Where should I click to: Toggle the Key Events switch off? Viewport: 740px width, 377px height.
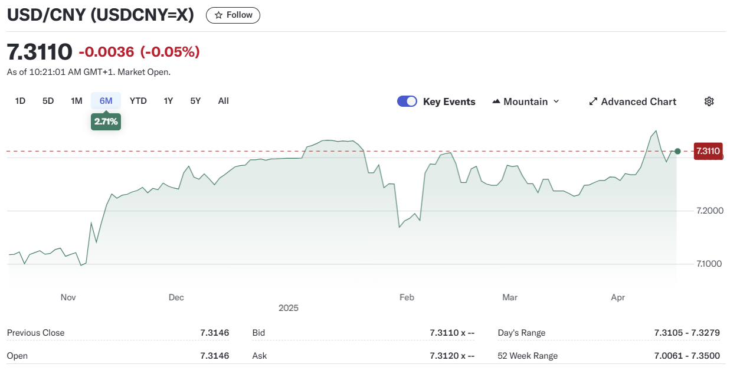click(x=407, y=101)
